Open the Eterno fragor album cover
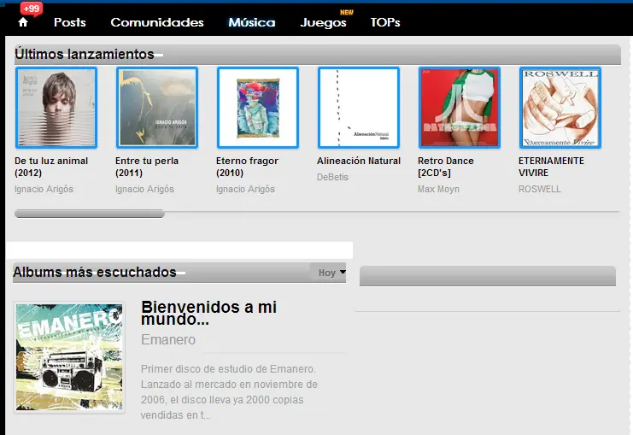This screenshot has width=633, height=435. (x=258, y=108)
